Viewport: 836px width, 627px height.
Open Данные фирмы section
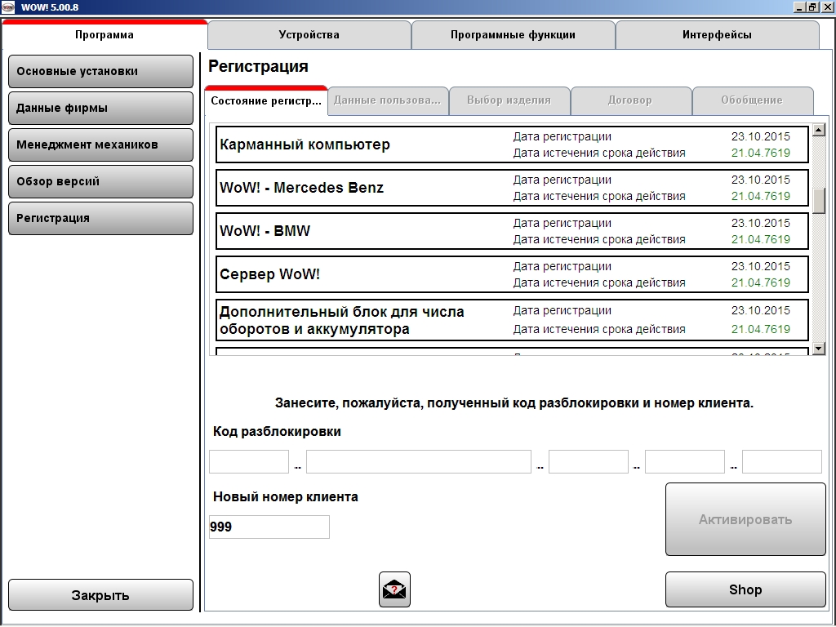(100, 109)
